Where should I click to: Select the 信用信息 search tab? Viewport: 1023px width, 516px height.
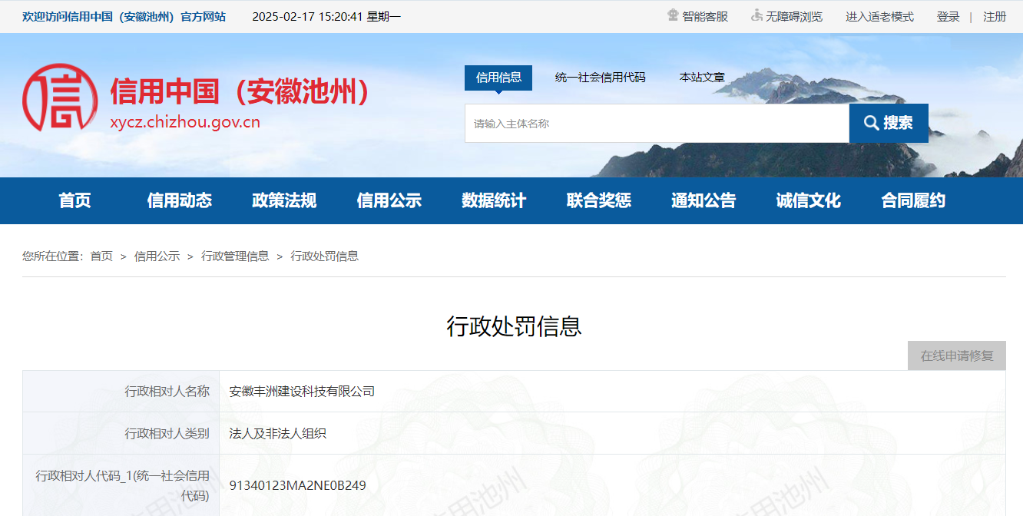[x=498, y=78]
